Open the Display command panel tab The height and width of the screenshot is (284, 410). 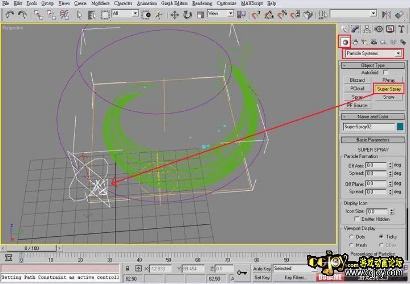pos(390,29)
